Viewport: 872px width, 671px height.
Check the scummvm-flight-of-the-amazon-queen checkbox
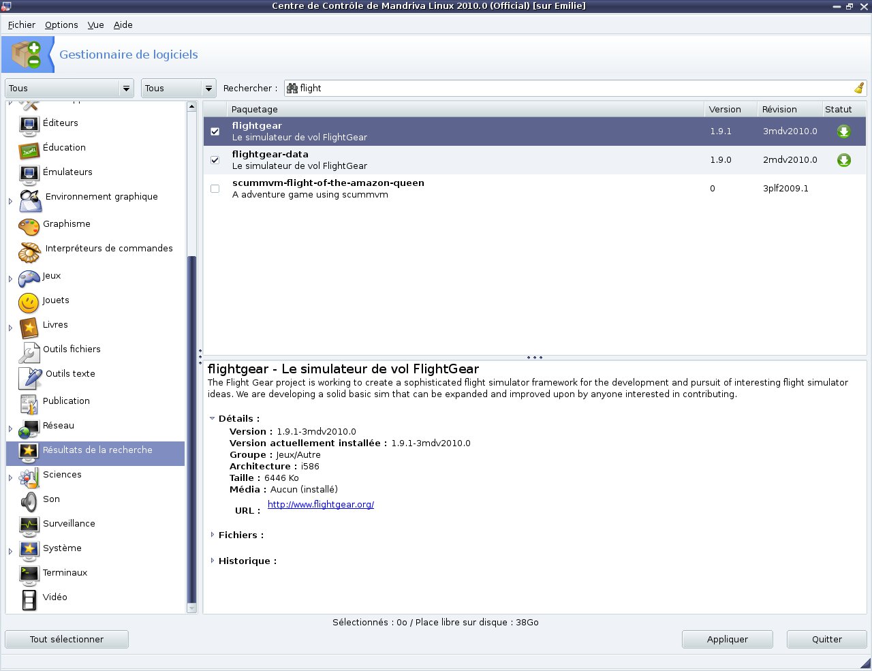215,189
